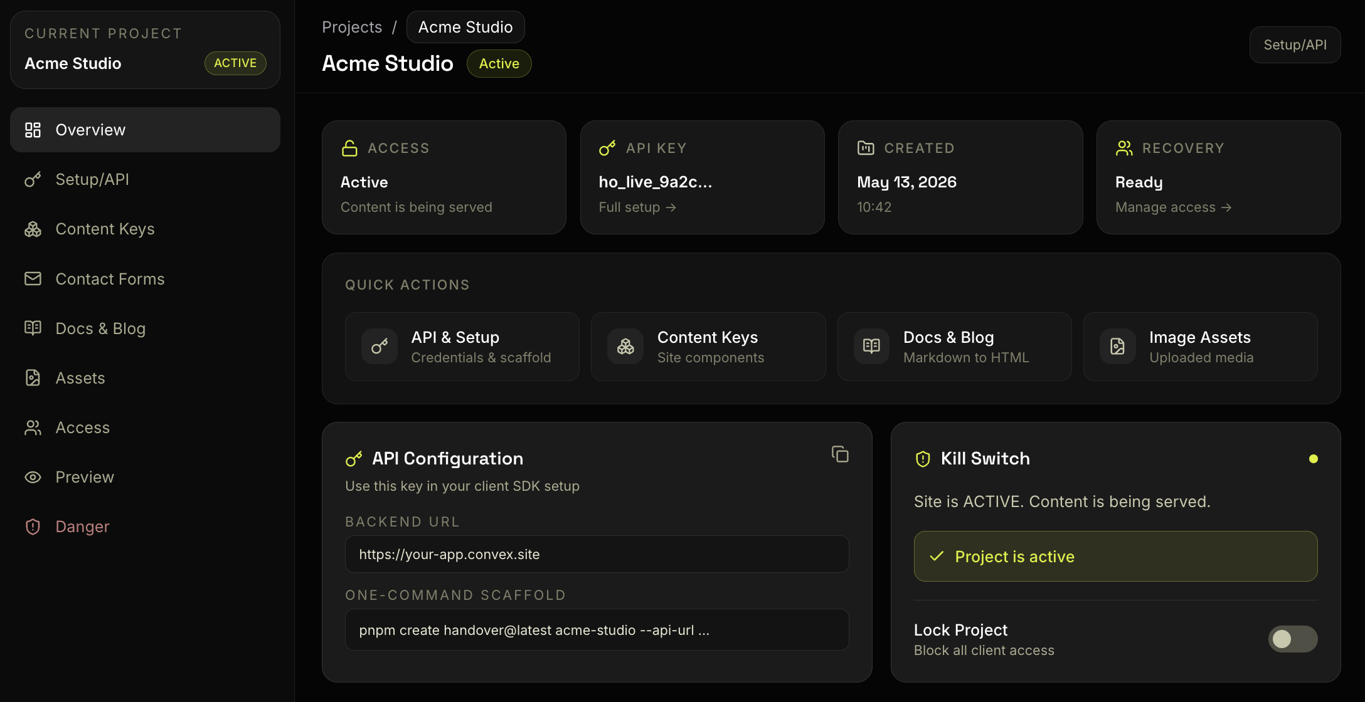Follow the Manage access link

1173,207
